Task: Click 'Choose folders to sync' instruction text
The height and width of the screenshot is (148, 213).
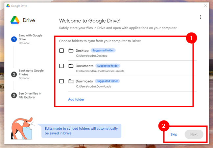Action: [x=100, y=41]
